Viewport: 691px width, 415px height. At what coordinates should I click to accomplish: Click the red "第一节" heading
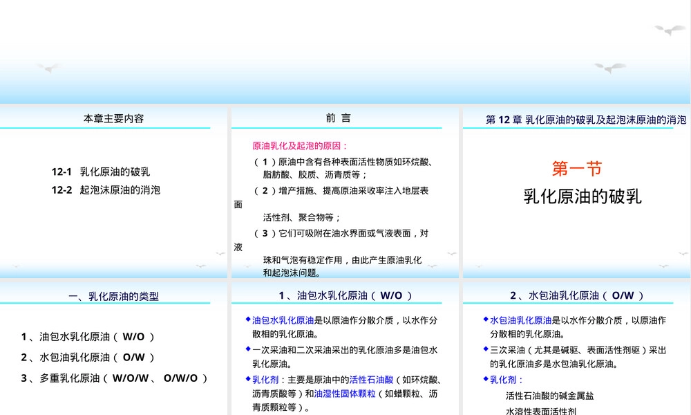(577, 169)
